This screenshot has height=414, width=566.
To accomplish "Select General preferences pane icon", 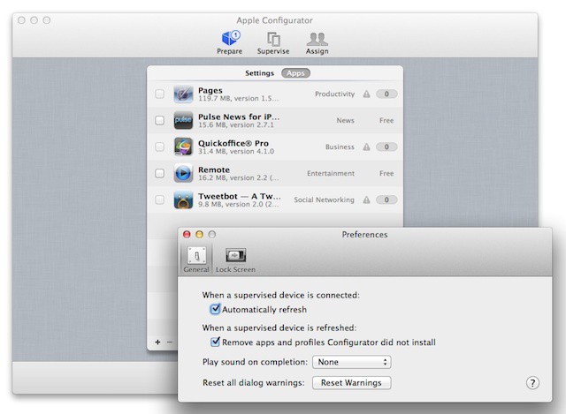I will 195,258.
